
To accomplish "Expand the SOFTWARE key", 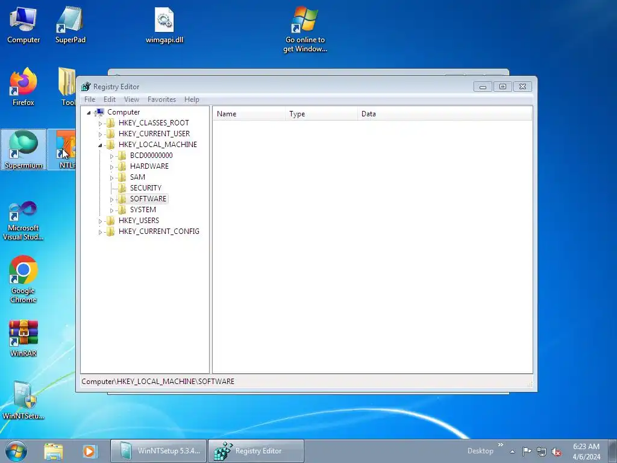I will [x=111, y=200].
